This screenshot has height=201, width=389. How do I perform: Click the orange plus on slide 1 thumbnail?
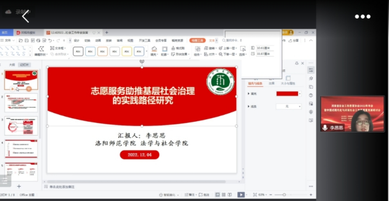[29, 89]
